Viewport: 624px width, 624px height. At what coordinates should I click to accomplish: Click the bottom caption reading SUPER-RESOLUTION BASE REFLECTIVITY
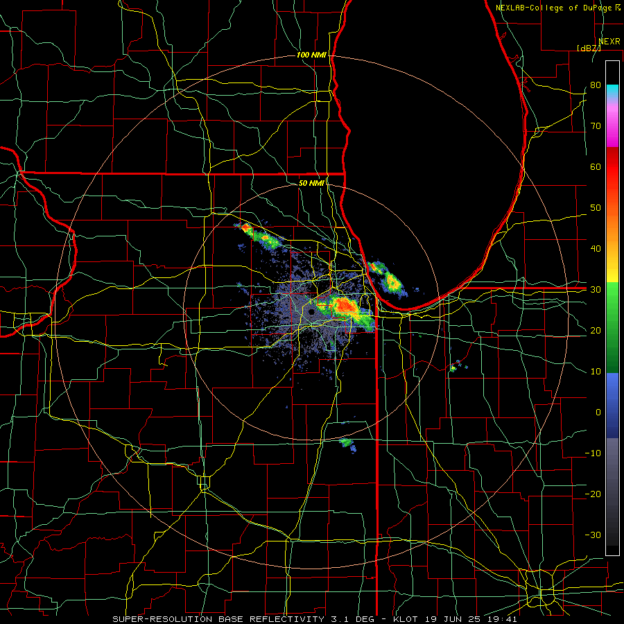pos(218,619)
